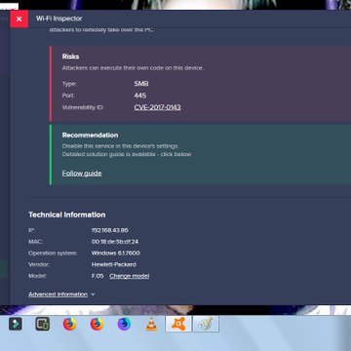The width and height of the screenshot is (351, 351).
Task: Open the CVE-2017-0143 vulnerability link
Action: 157,107
